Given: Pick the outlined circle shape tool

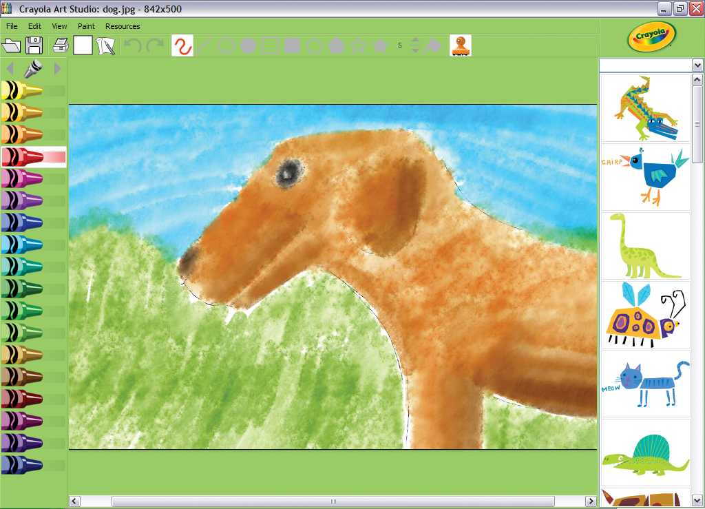Looking at the screenshot, I should click(226, 46).
